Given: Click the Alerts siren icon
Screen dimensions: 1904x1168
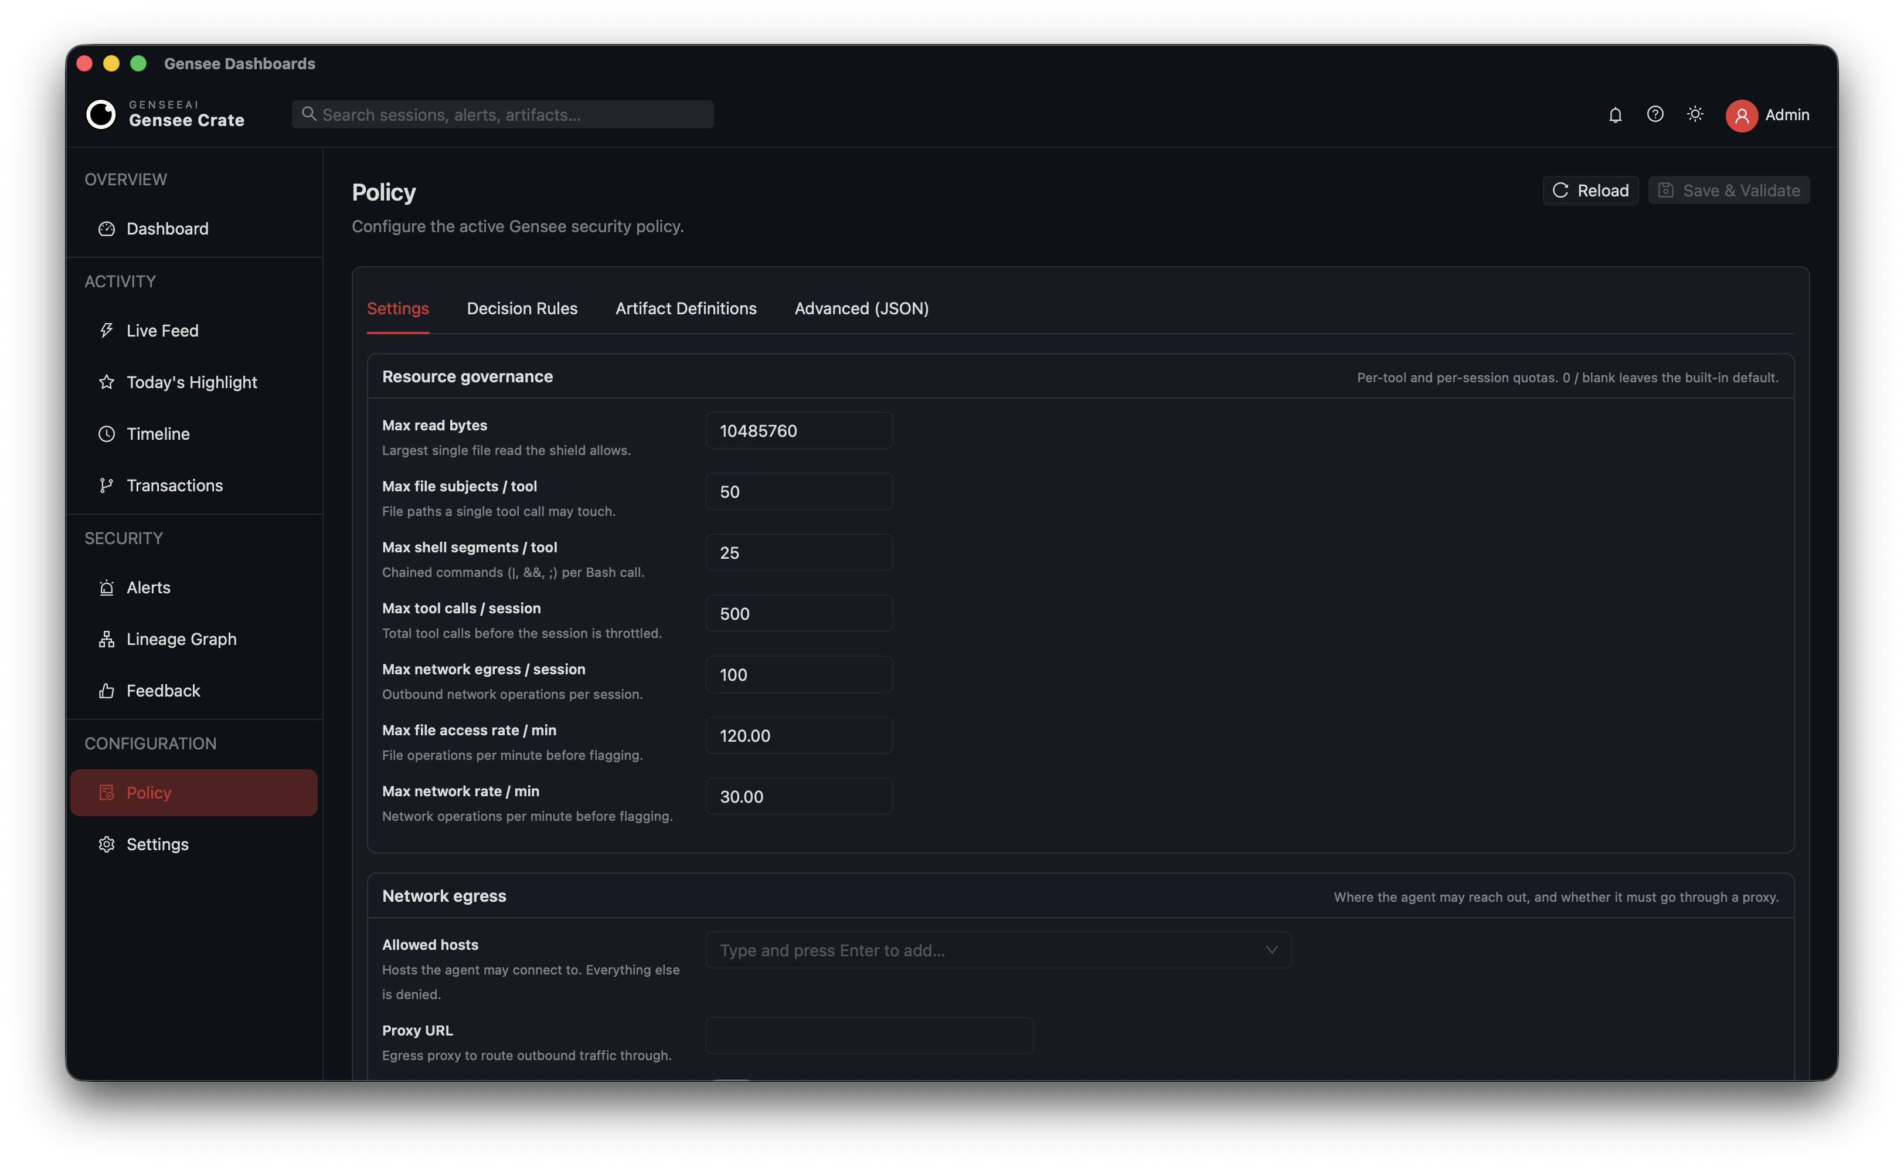Looking at the screenshot, I should coord(107,588).
